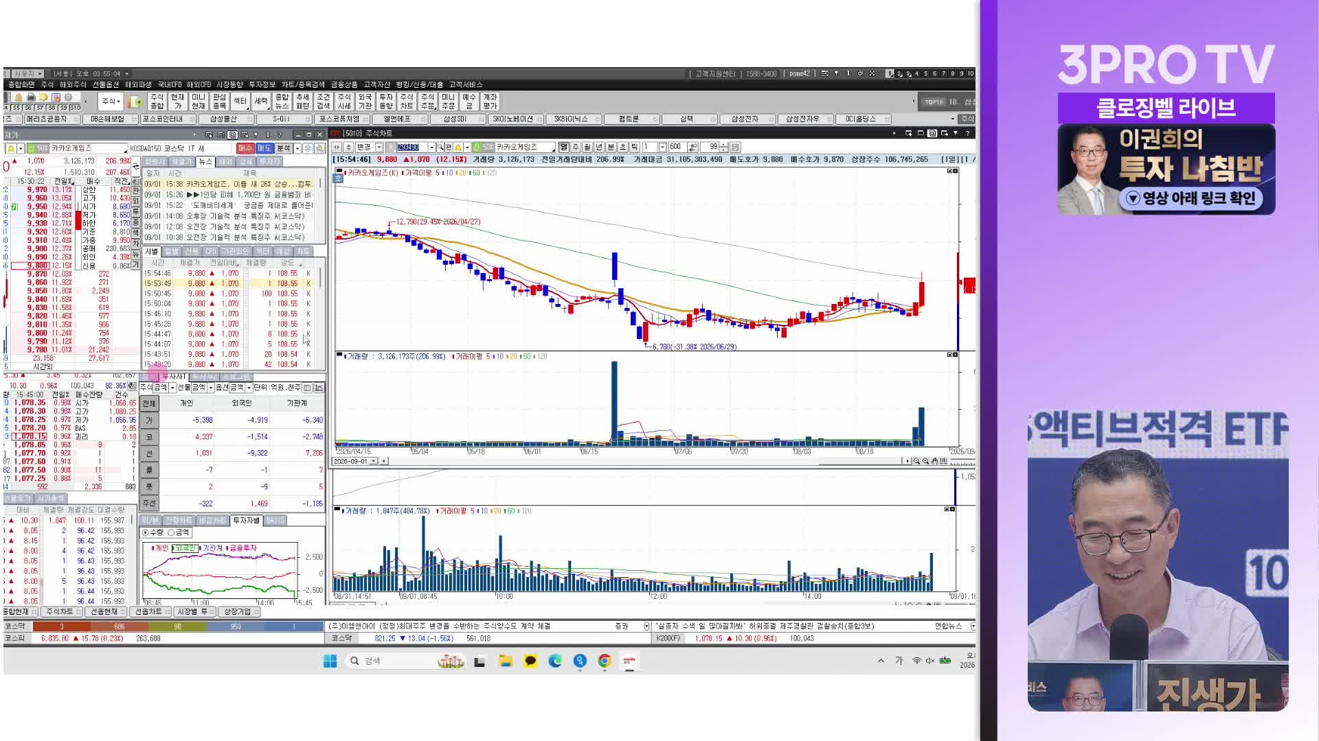Open the stock search magnifier in chart toolbar
Viewport: 1319px width, 741px height.
click(440, 148)
